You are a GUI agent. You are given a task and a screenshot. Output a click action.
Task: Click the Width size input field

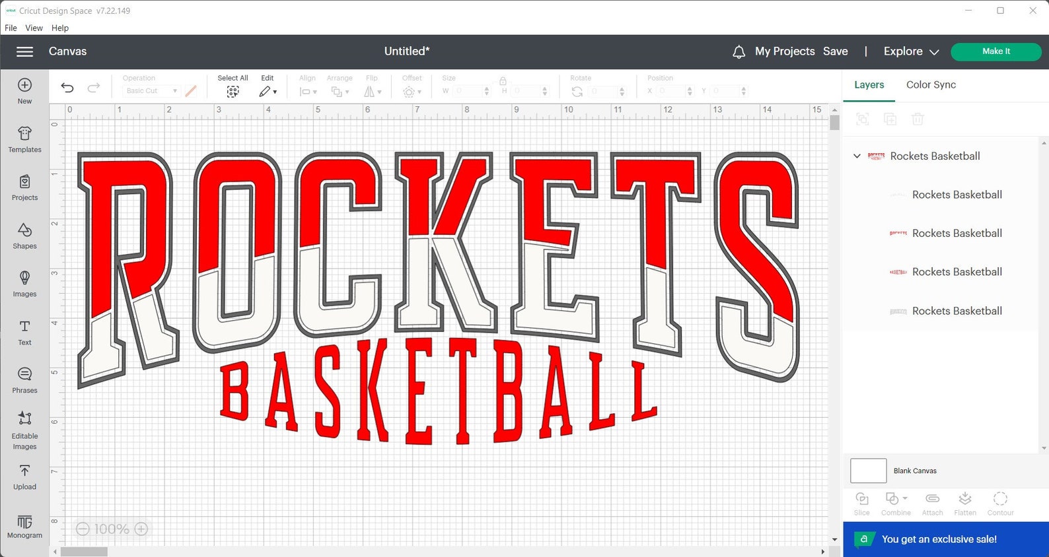pos(472,91)
